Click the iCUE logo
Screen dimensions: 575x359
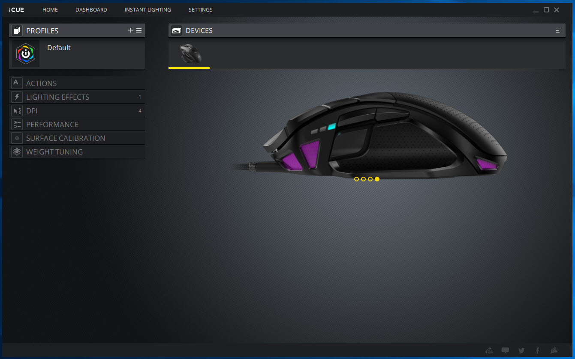(16, 9)
